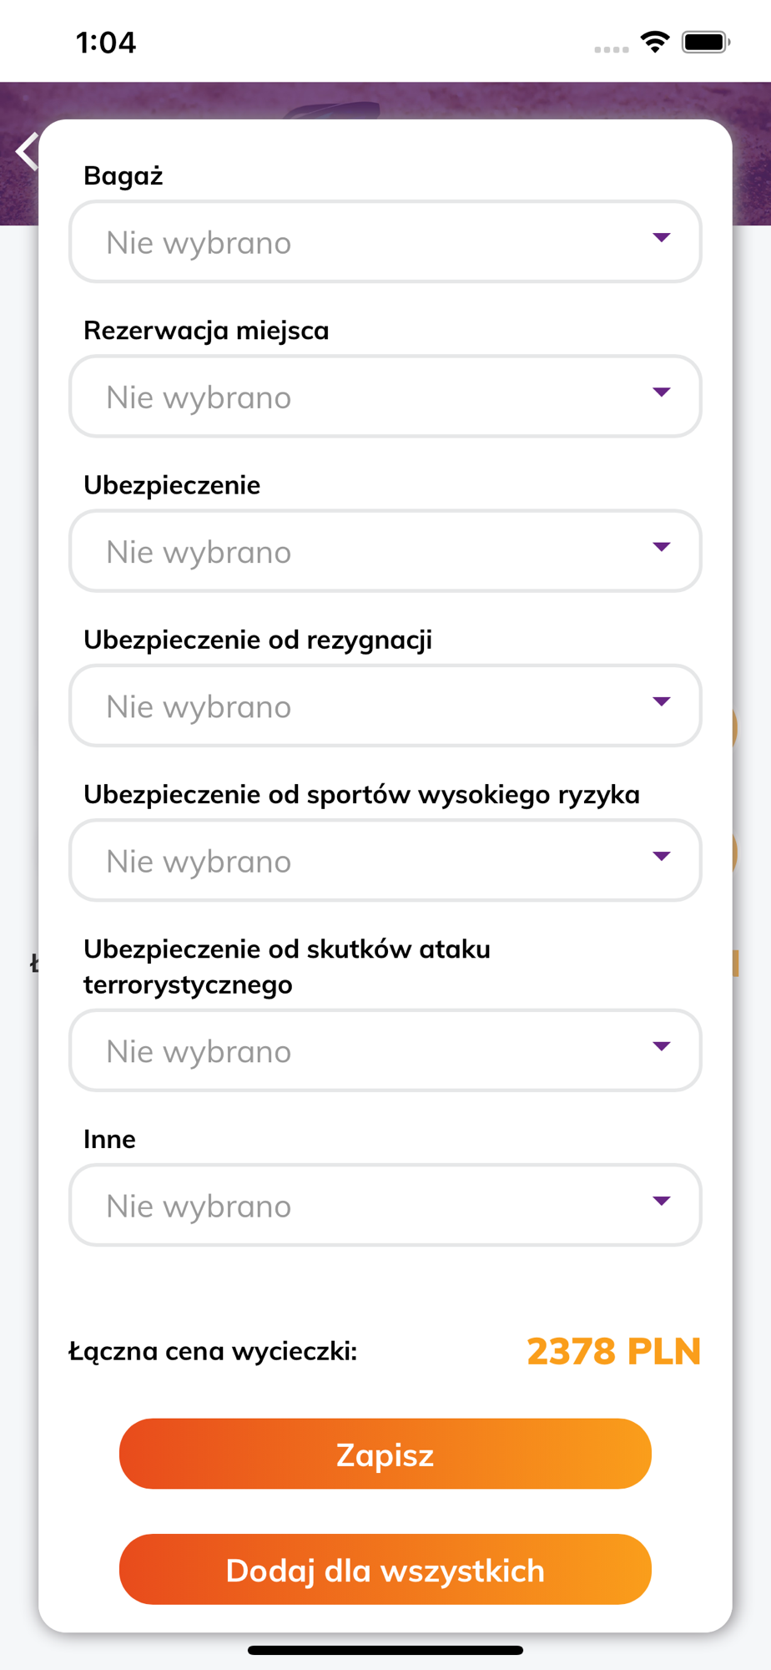
Task: Tap the home indicator bar
Action: (385, 1650)
